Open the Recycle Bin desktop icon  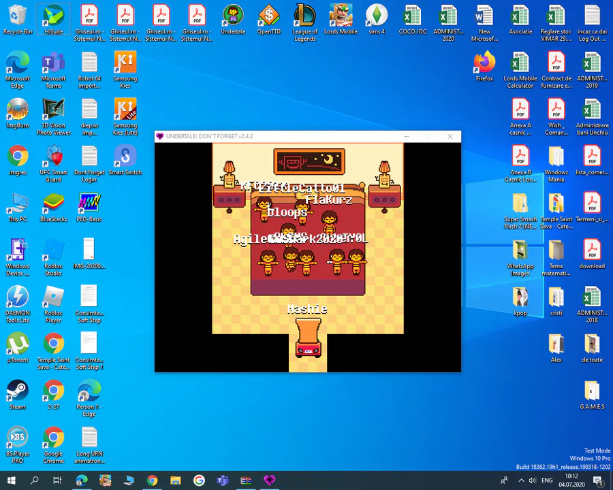coord(17,20)
